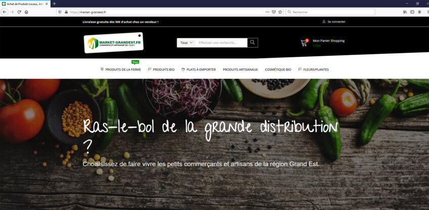Click the browser back arrow
Image resolution: width=429 pixels, height=210 pixels.
tap(5, 12)
